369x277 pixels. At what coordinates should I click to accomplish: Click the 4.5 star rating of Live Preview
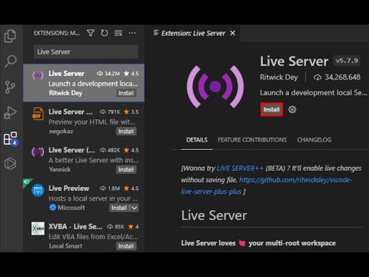(131, 189)
